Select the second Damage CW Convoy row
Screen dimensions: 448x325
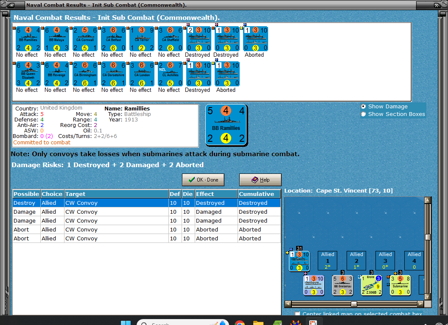146,220
